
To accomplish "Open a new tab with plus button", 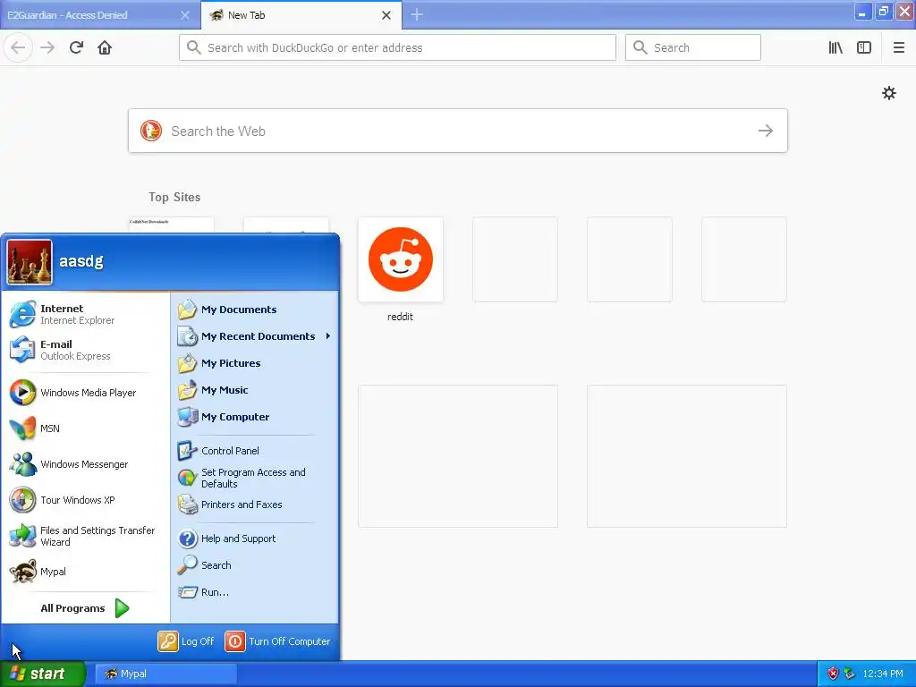I will (417, 14).
